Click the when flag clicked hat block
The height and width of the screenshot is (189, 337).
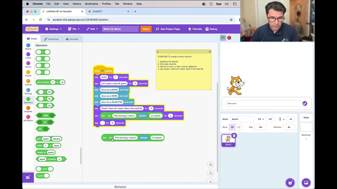[103, 70]
